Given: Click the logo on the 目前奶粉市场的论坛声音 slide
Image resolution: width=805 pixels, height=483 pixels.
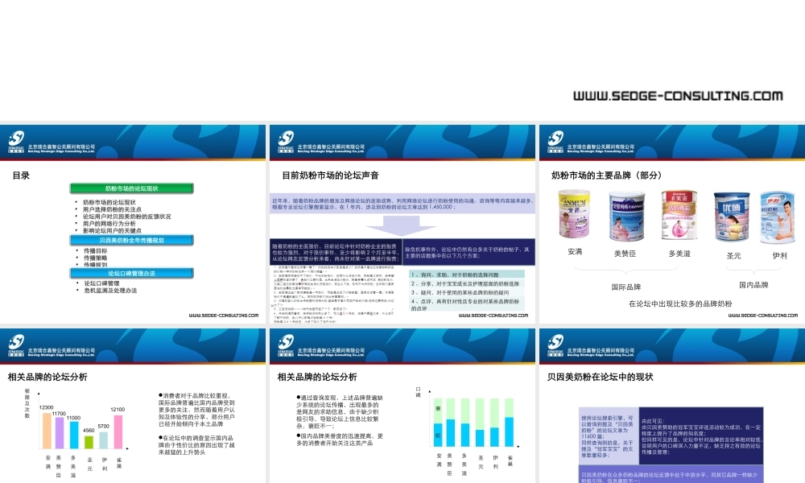Looking at the screenshot, I should 286,141.
